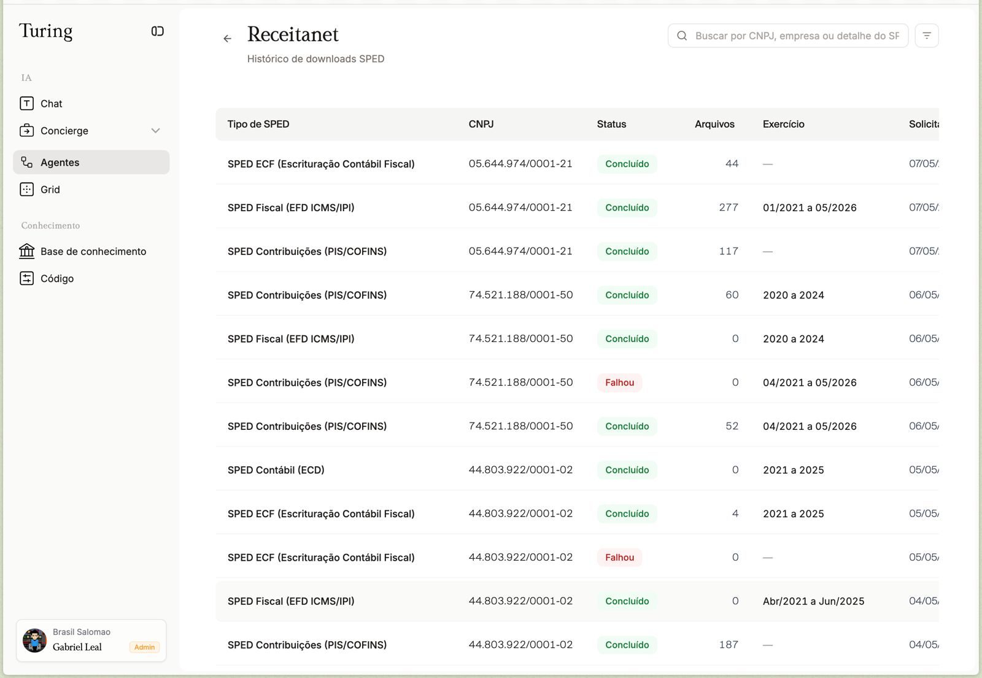Click the SPED Fiscal row with Abr/2021 exercise
982x678 pixels.
(577, 601)
